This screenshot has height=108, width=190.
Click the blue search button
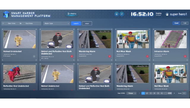[x=76, y=23]
